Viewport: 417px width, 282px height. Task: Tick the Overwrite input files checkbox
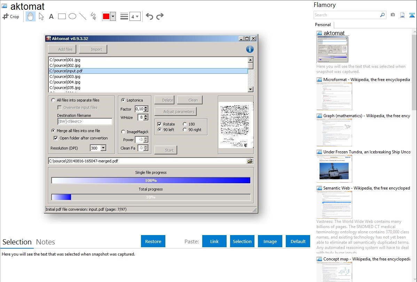click(60, 108)
